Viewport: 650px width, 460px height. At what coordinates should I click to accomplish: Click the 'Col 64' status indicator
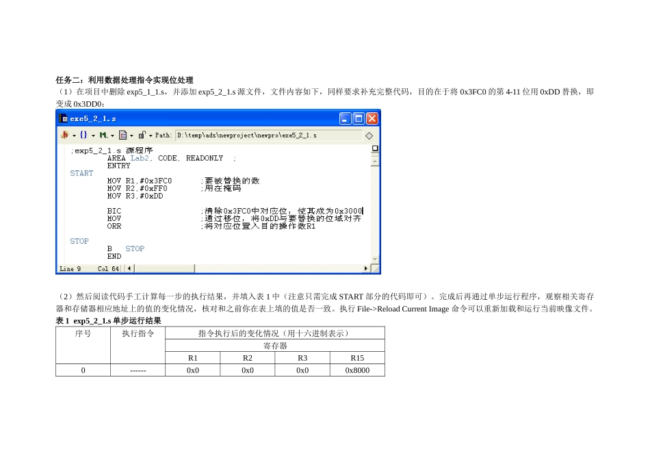pyautogui.click(x=108, y=269)
